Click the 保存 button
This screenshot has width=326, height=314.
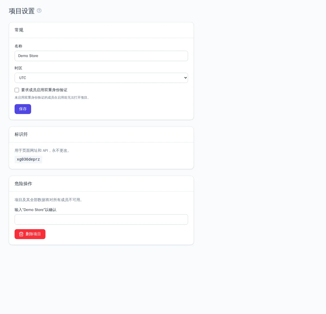tap(23, 109)
